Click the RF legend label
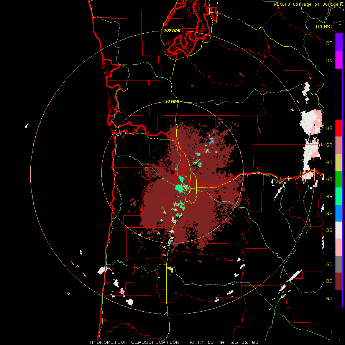This screenshot has width=345, height=345. 329,43
